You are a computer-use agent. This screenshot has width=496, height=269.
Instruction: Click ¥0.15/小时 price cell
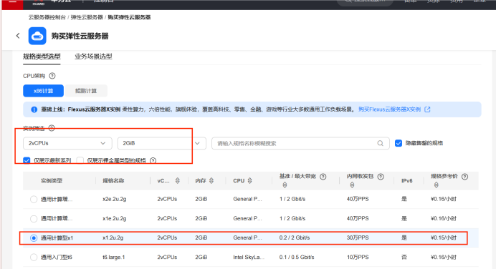[444, 238]
